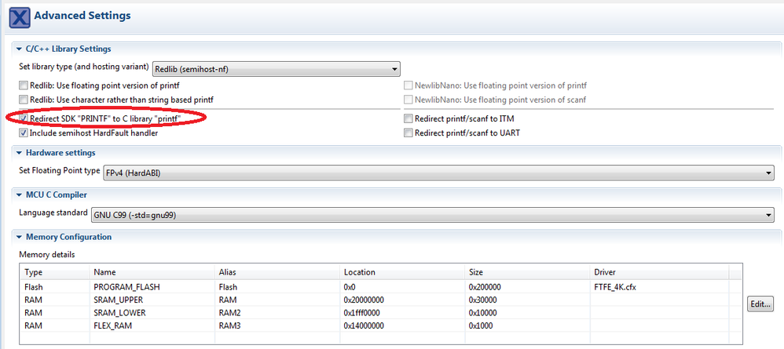784x349 pixels.
Task: Enable Redlib character rather than string printf
Action: (x=23, y=100)
